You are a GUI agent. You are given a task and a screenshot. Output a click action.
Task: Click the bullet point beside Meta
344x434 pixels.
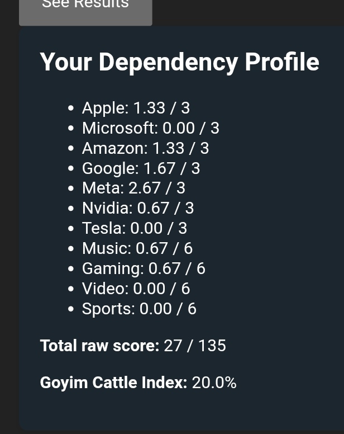(x=70, y=189)
